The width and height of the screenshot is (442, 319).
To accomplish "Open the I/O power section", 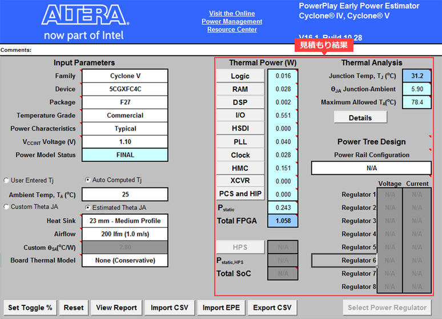I will click(240, 115).
